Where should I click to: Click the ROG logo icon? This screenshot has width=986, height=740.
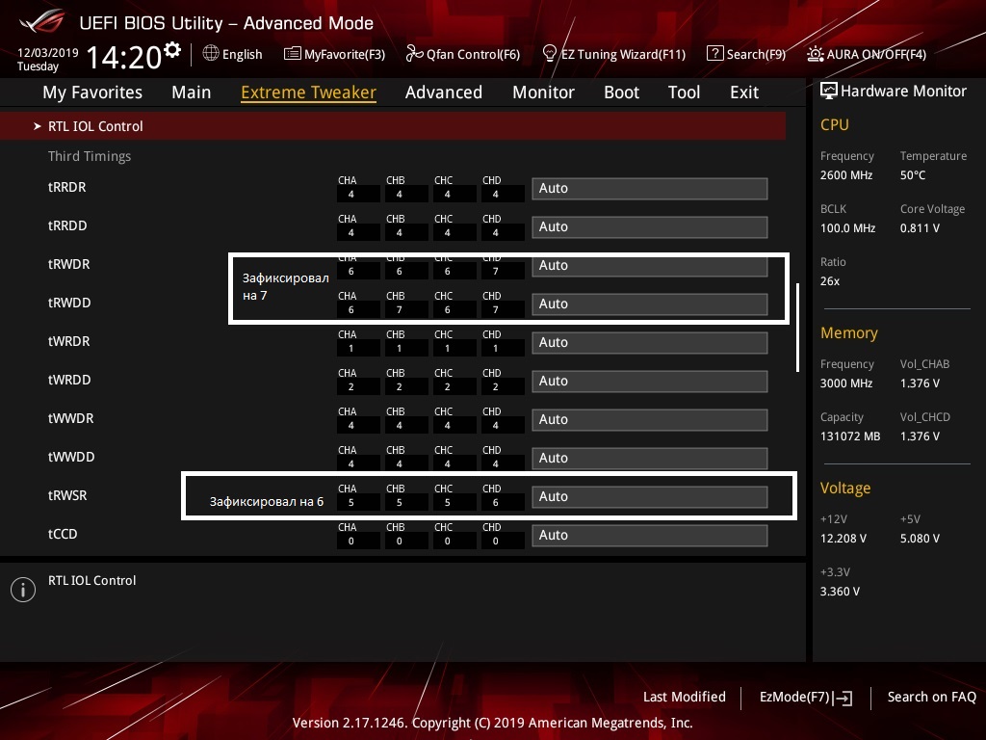click(42, 21)
